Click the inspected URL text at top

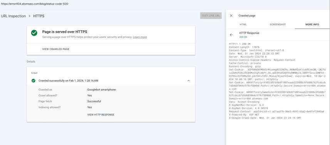point(35,4)
